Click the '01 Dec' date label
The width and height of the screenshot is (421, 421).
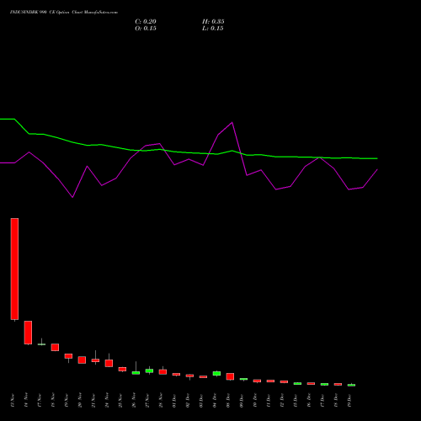tap(174, 401)
